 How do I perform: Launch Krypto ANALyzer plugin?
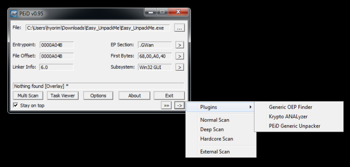tap(298, 117)
